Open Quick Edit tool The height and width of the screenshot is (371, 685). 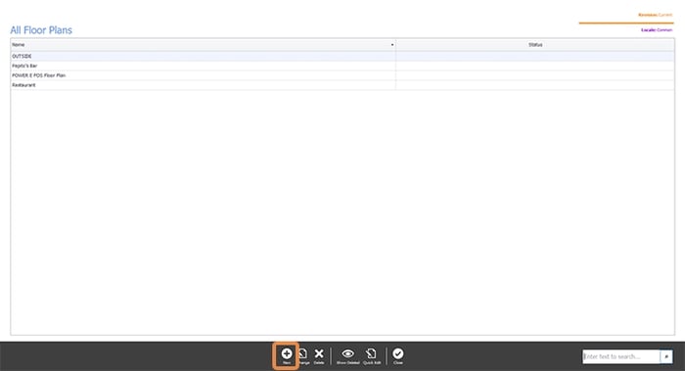point(371,353)
